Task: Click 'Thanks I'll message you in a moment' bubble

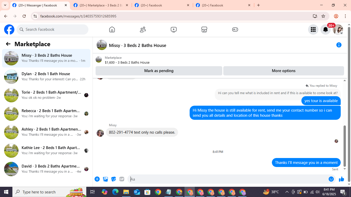Action: coord(306,163)
